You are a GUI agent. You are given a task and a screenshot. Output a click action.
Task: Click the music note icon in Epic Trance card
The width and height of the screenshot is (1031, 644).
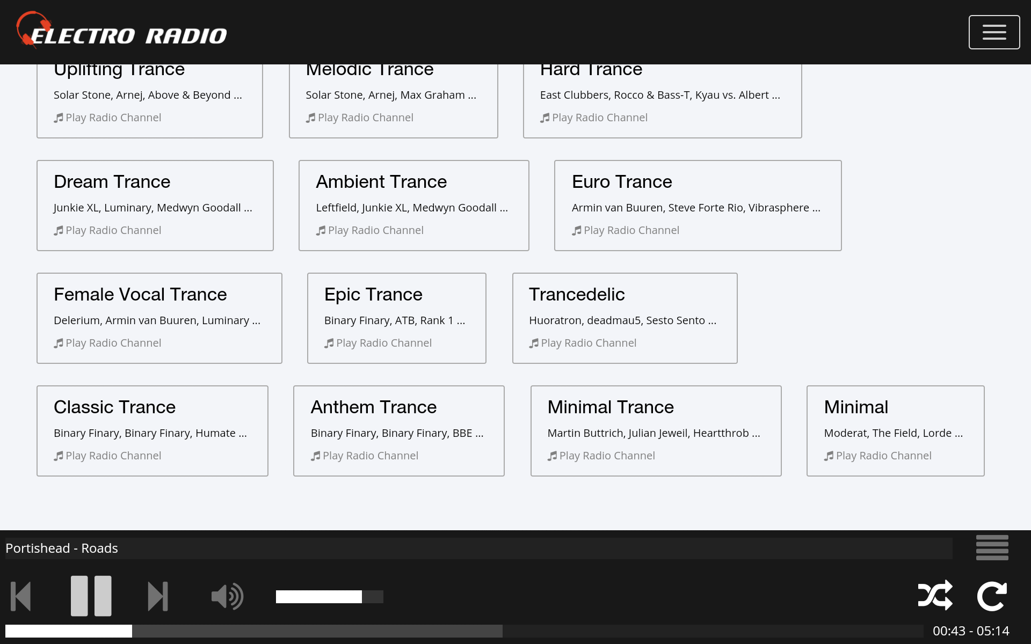pos(329,343)
